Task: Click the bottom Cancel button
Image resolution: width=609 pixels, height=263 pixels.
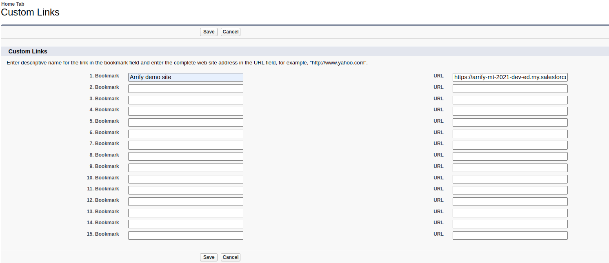Action: click(x=231, y=257)
